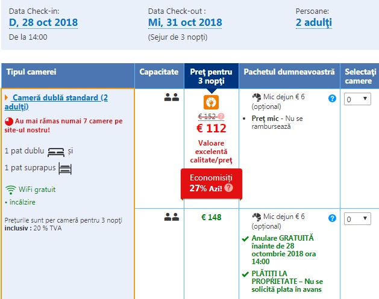Click the question mark in the red savings badge
The width and height of the screenshot is (379, 299).
228,188
